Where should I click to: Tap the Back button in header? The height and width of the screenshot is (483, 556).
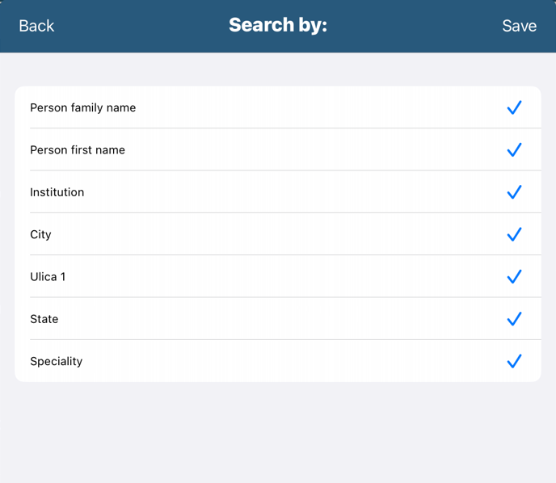click(36, 26)
